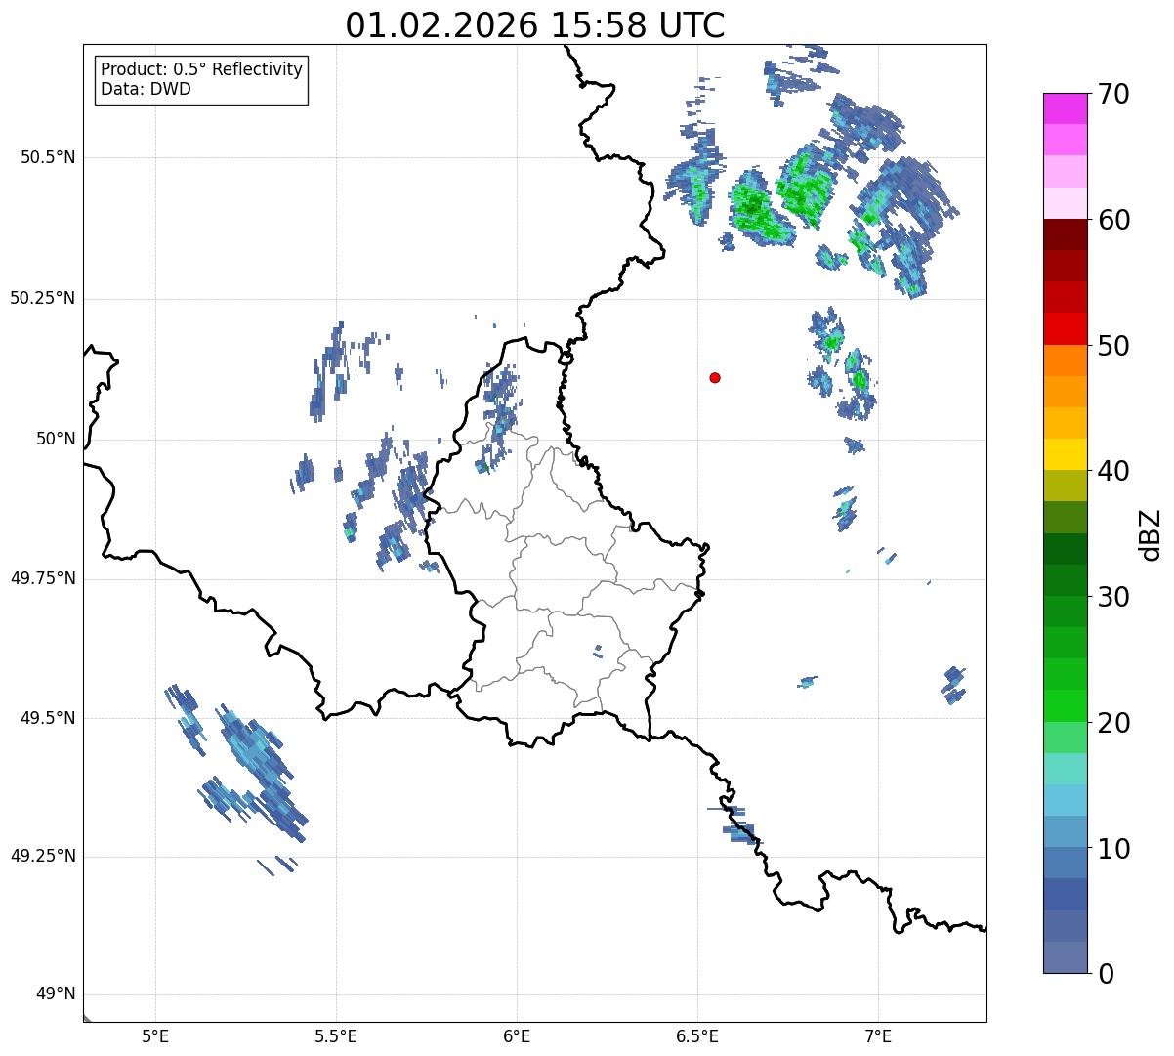The image size is (1174, 1056).
Task: Click the colorbar tick label 20
Action: [x=1113, y=723]
